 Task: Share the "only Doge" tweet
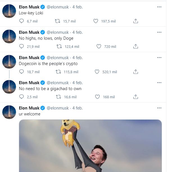pos(136,46)
